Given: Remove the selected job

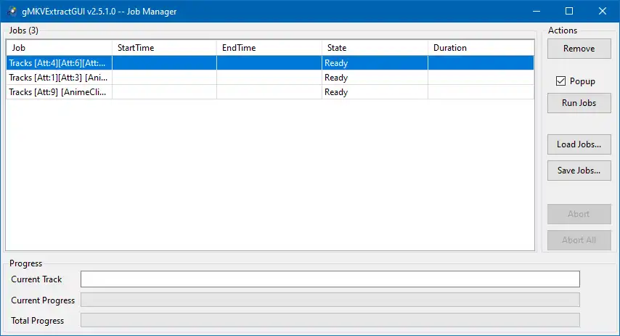Looking at the screenshot, I should [x=579, y=49].
